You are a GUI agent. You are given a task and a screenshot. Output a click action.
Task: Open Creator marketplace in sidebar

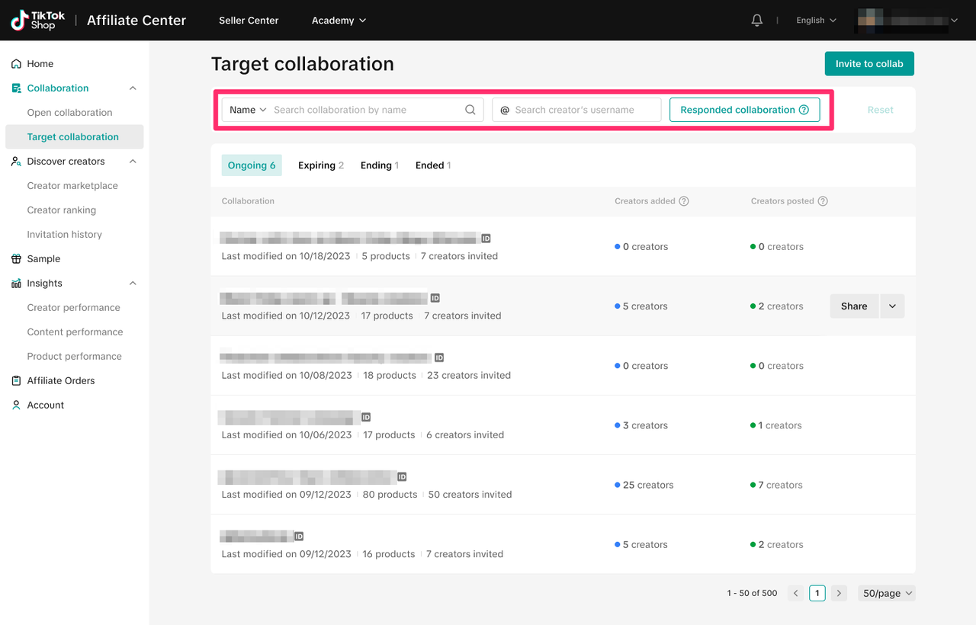coord(72,186)
